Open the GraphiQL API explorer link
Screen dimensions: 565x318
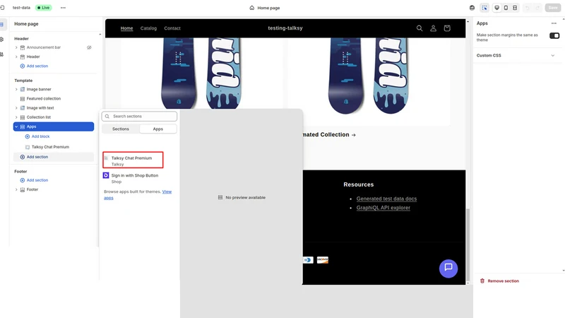click(383, 208)
